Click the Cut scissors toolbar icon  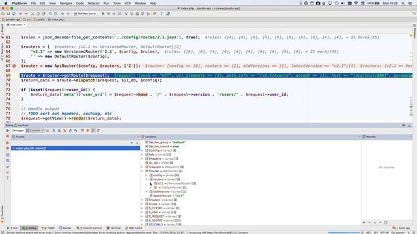point(33,14)
